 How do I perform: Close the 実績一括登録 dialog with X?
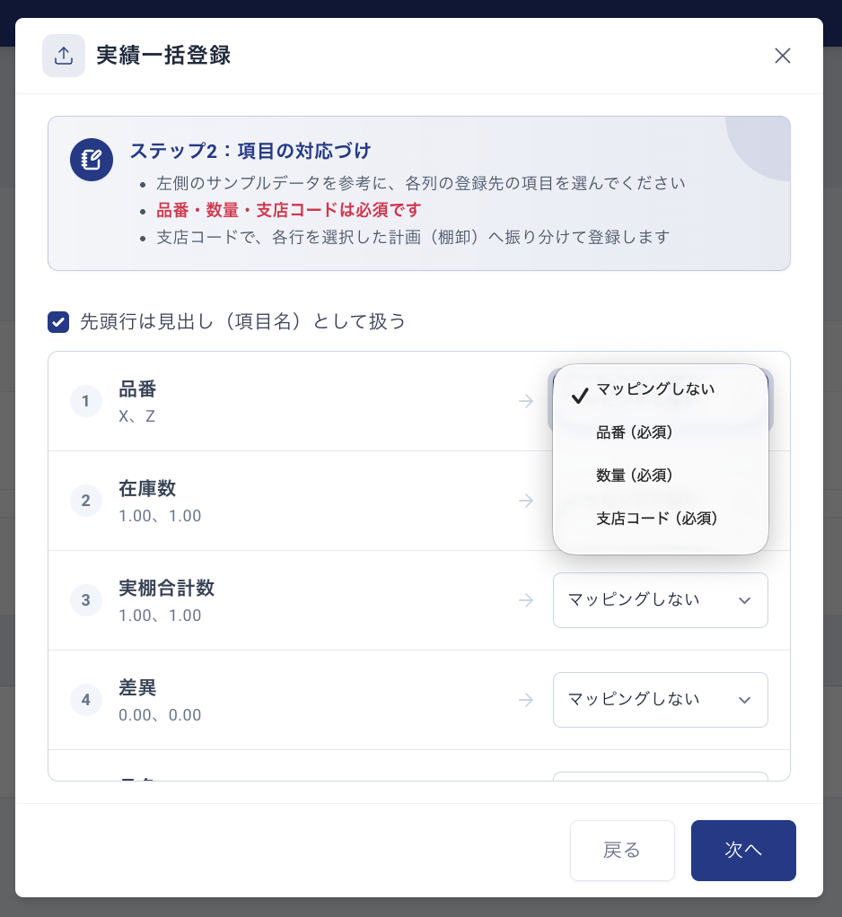pos(783,56)
